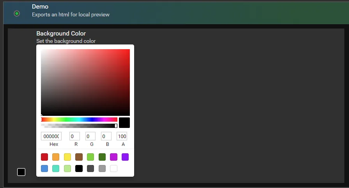Focus the R (red) value field

click(74, 136)
